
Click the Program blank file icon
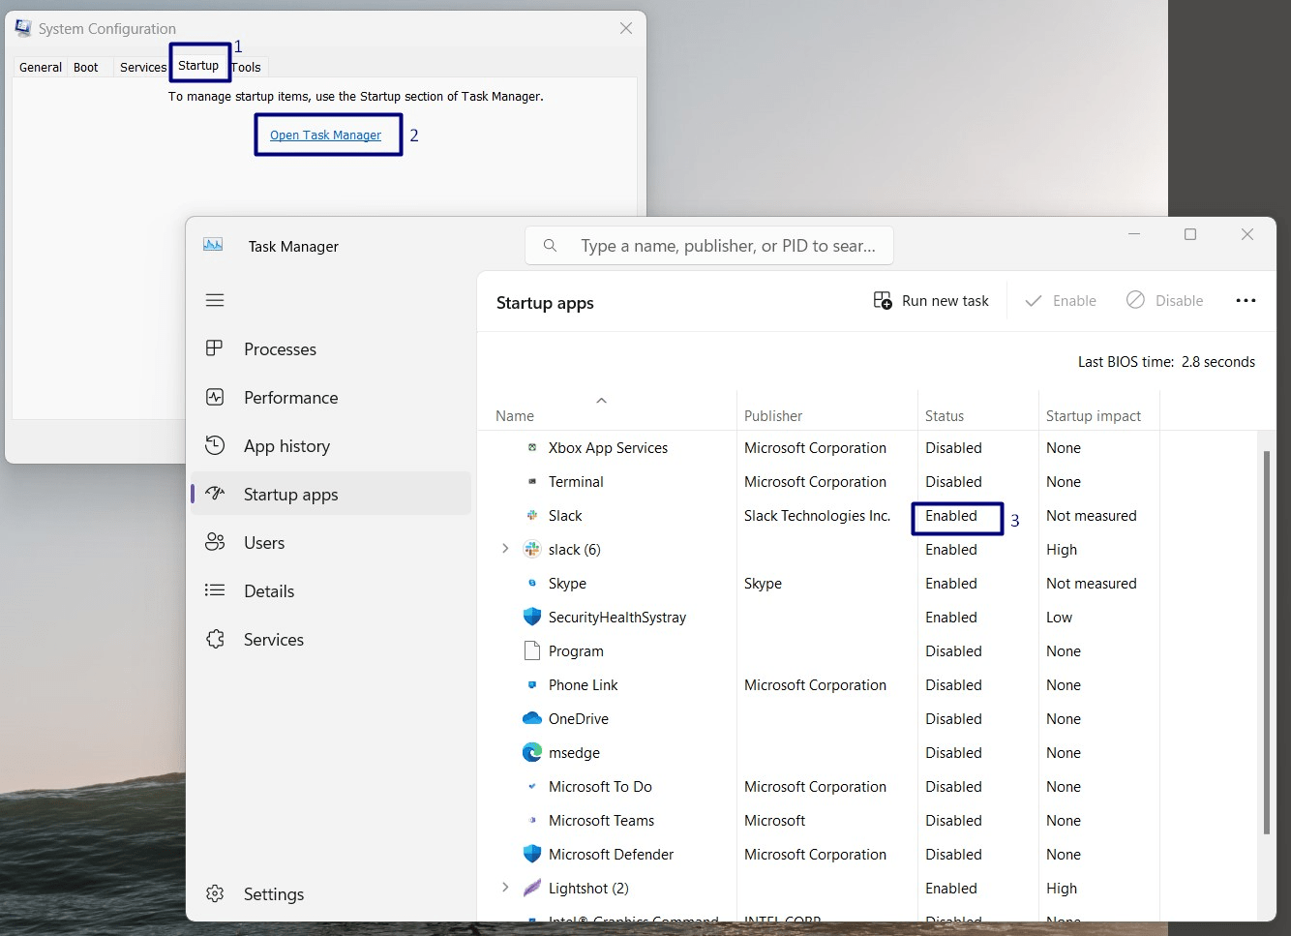532,650
